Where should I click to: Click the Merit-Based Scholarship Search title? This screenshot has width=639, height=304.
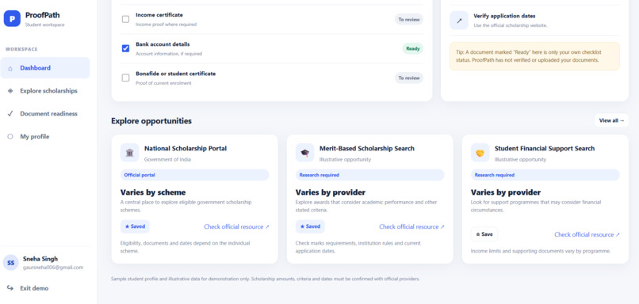367,149
